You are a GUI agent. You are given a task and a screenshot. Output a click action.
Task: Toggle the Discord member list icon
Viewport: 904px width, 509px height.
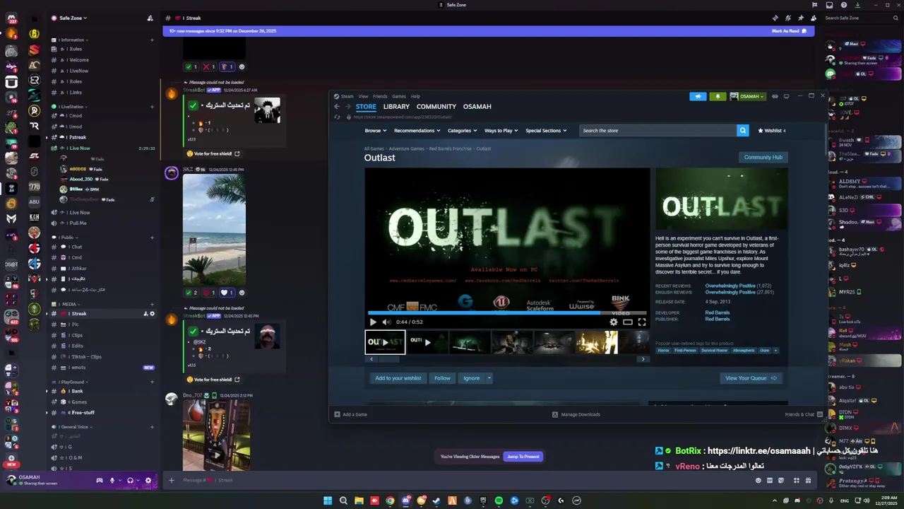point(814,18)
